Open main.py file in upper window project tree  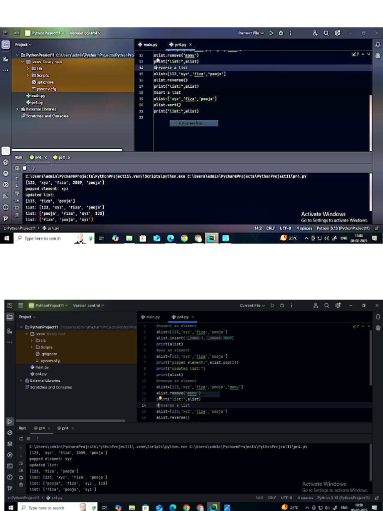click(x=36, y=96)
